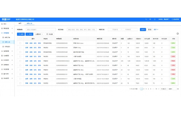Screen dimensions: 181x114
Task: Click the blue 查询 search button
Action: click(143, 30)
